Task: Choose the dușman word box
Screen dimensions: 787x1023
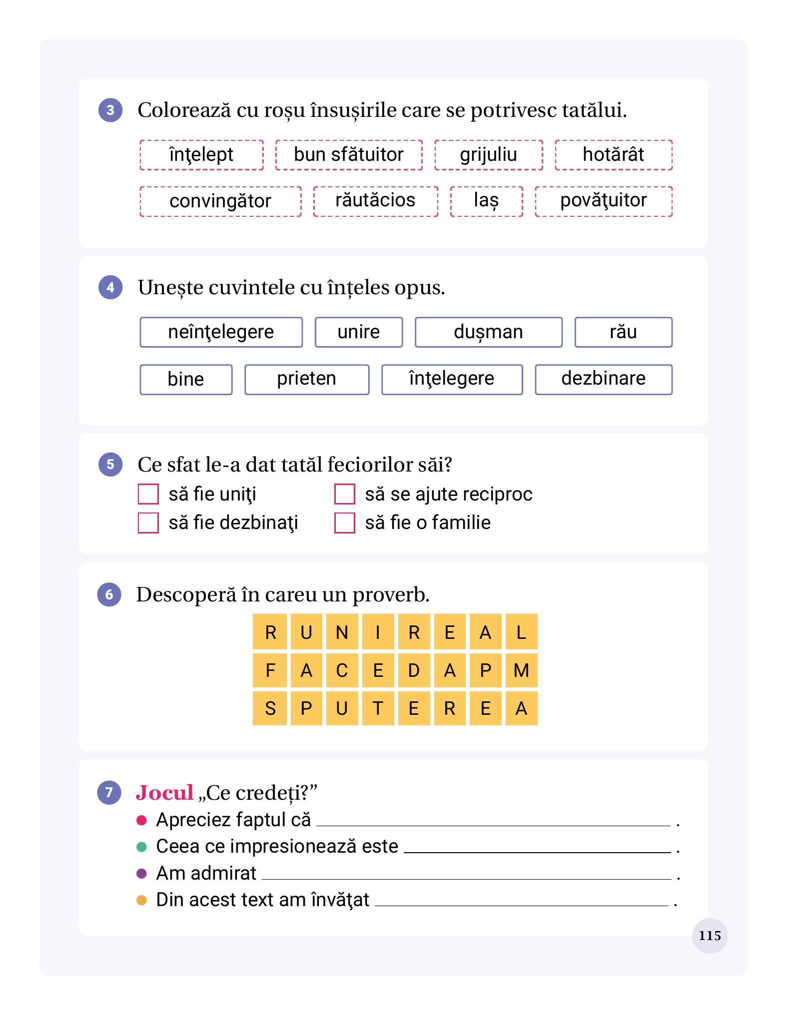Action: [489, 332]
